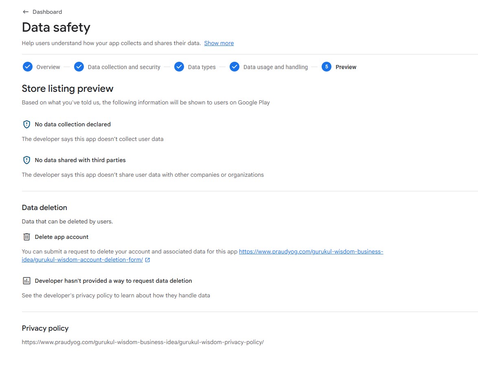This screenshot has height=390, width=478.
Task: Switch to the Data types step
Action: pyautogui.click(x=202, y=67)
